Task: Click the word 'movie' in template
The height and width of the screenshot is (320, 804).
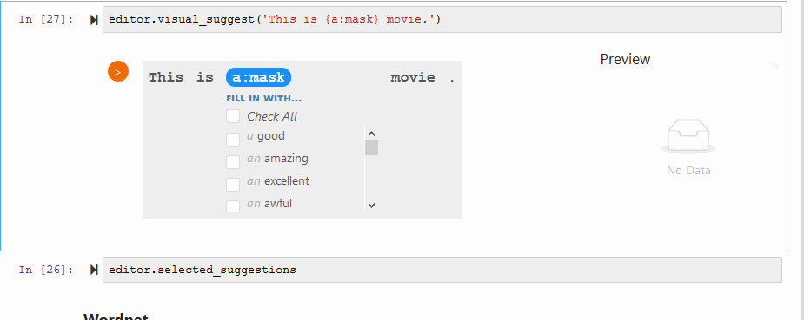Action: coord(413,77)
